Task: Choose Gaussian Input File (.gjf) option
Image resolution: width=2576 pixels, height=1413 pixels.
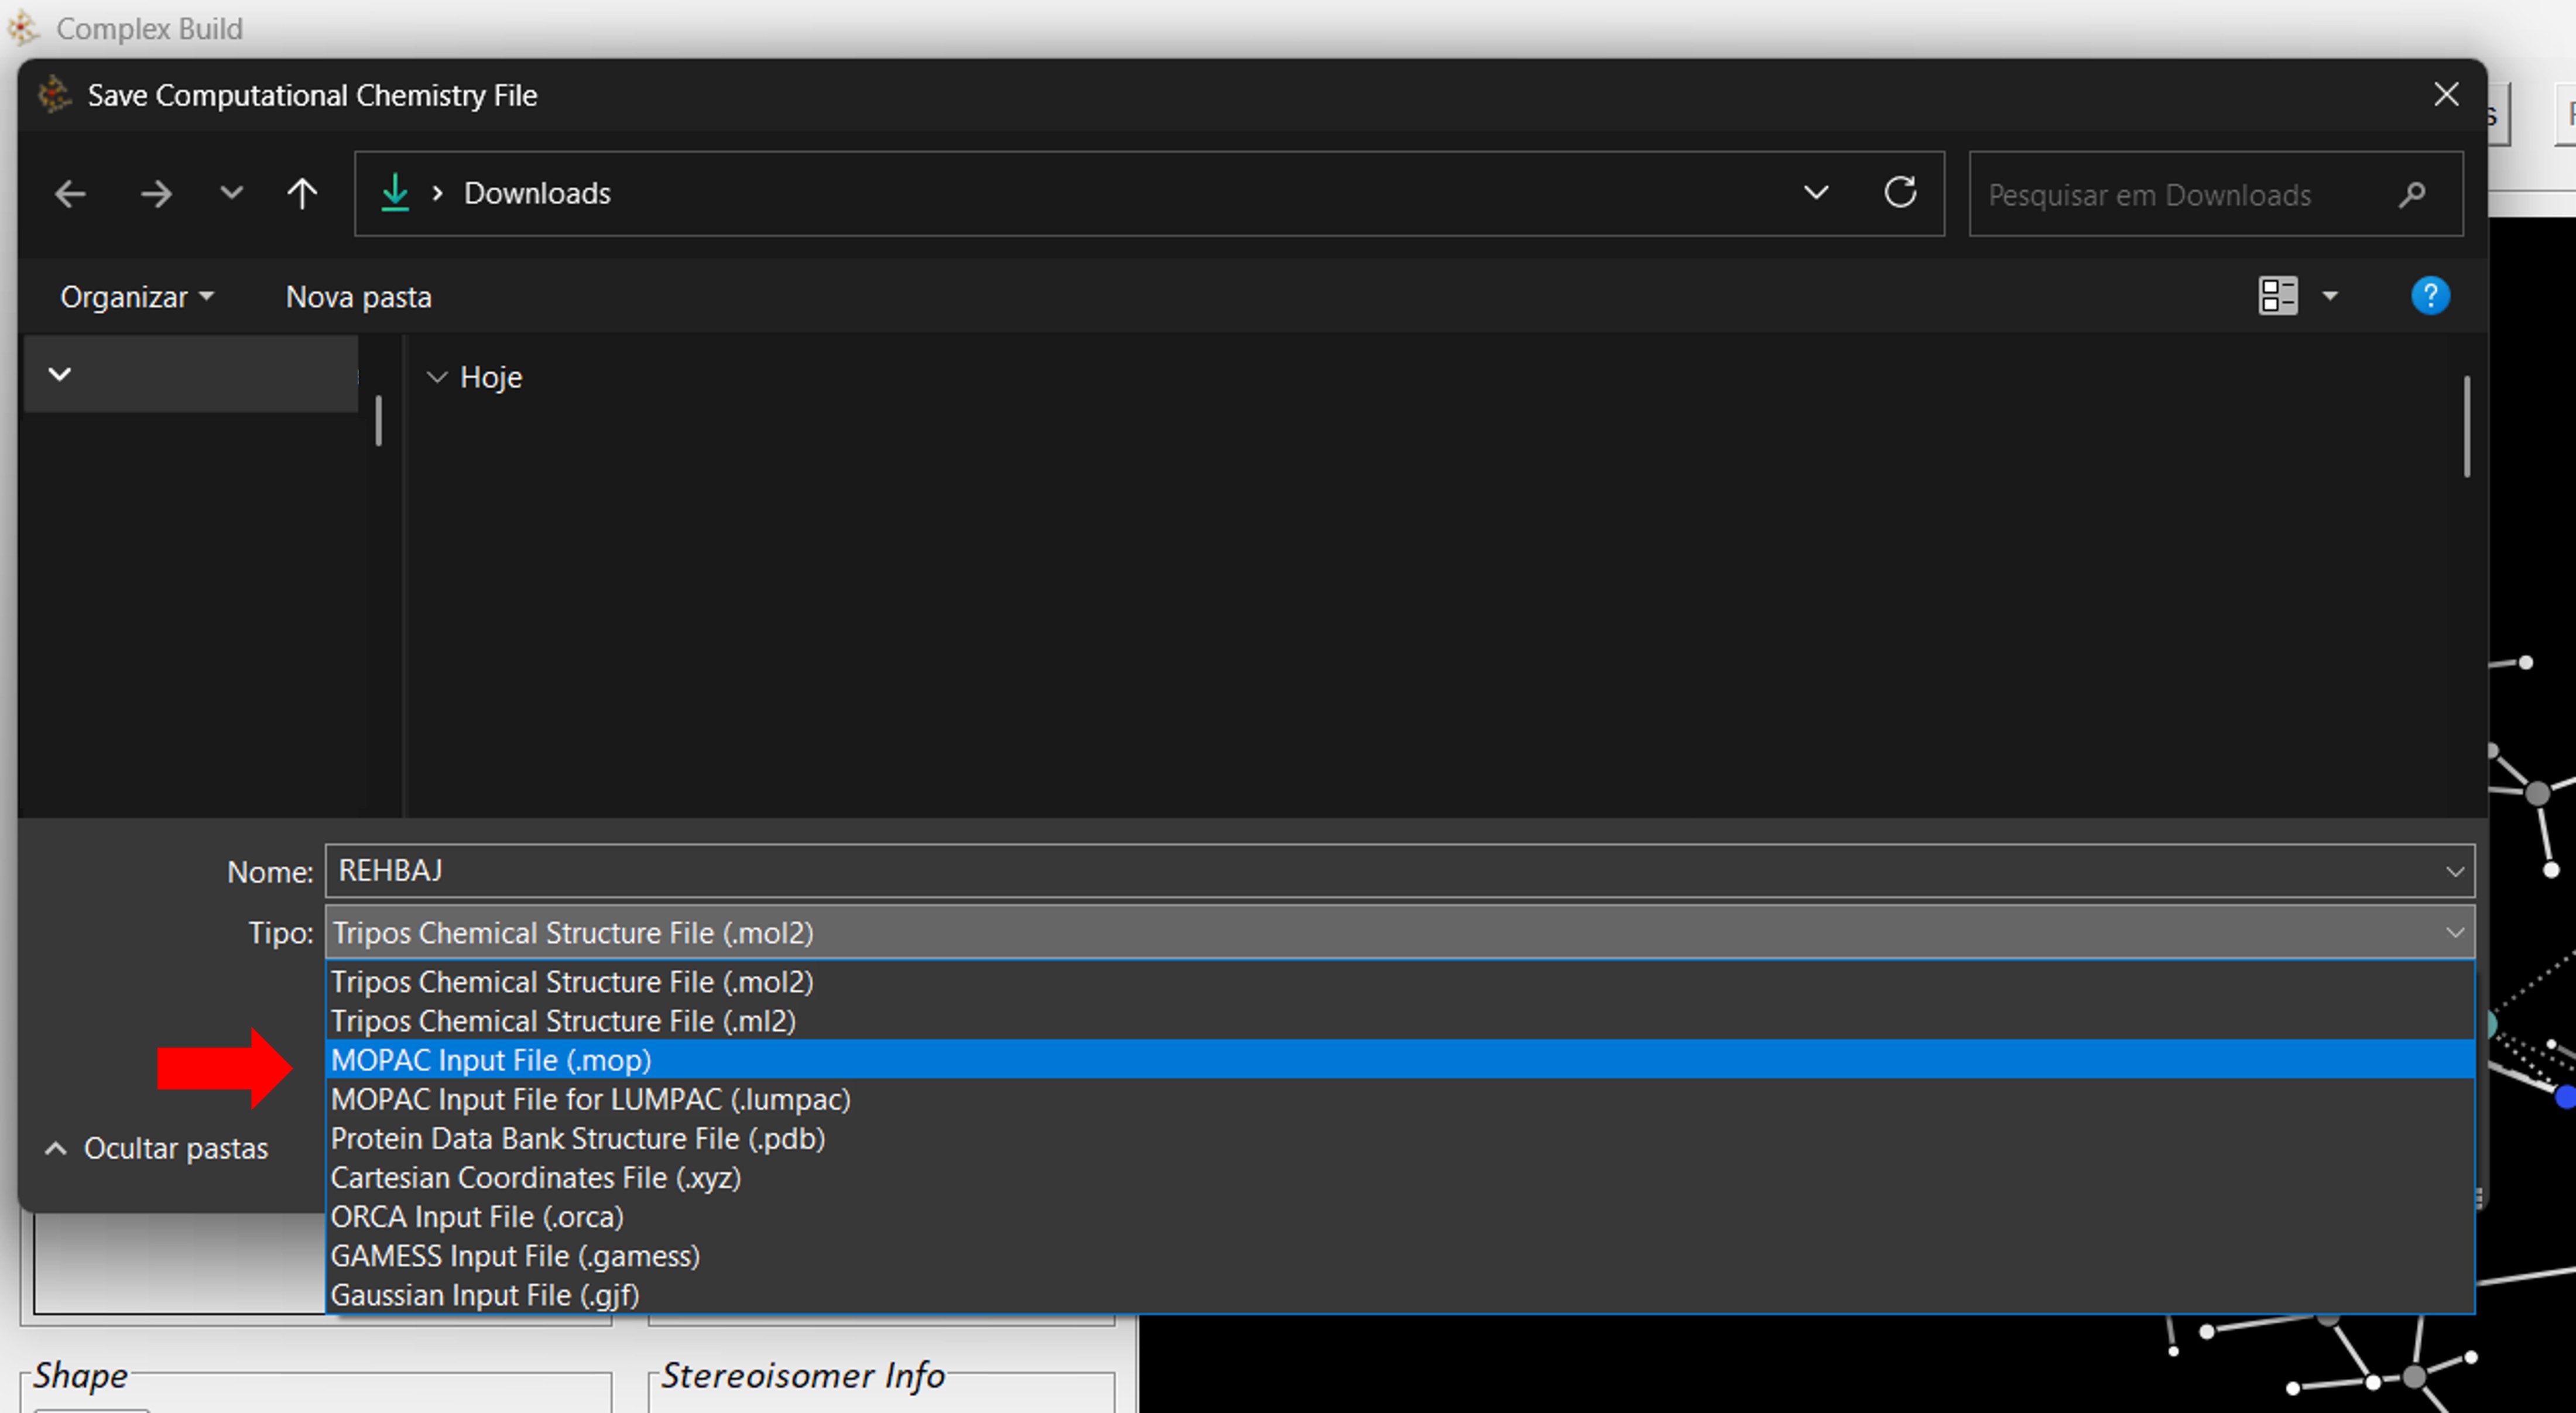Action: click(484, 1295)
